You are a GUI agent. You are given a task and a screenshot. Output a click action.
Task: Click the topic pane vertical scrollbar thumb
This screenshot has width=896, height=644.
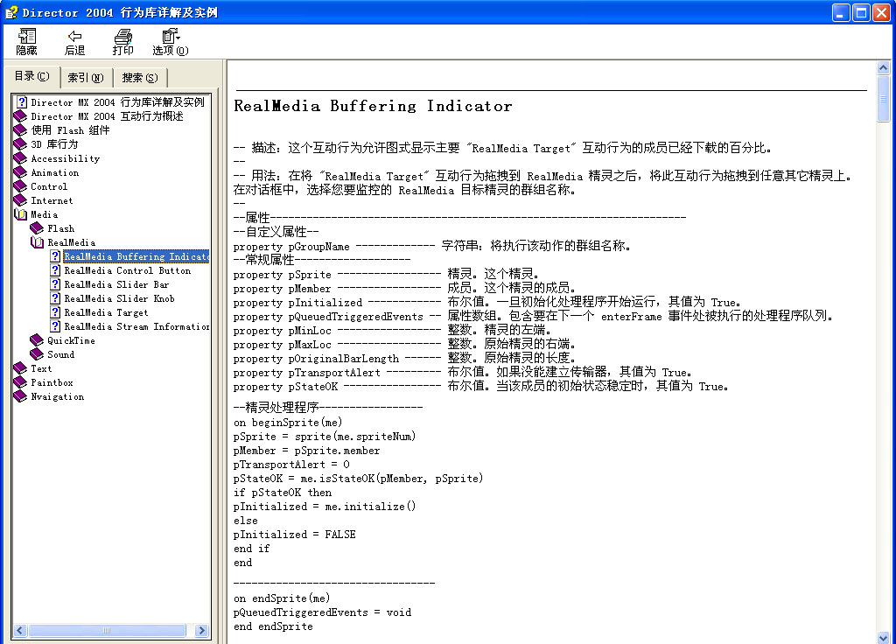tap(884, 99)
